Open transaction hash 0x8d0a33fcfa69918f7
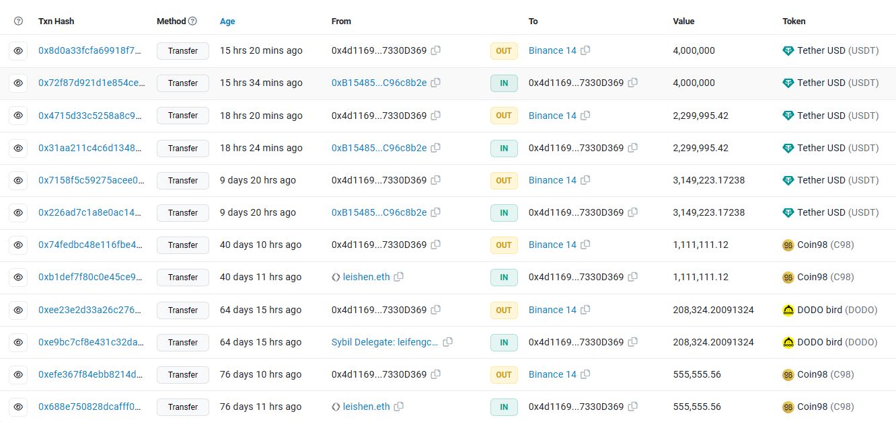Screen dimensions: 896x422 (x=91, y=50)
